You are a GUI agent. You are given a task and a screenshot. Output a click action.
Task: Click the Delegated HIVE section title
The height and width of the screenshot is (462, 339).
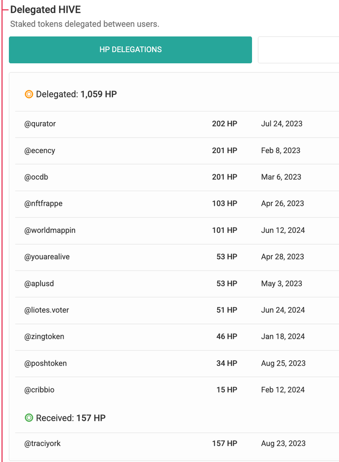pyautogui.click(x=45, y=9)
